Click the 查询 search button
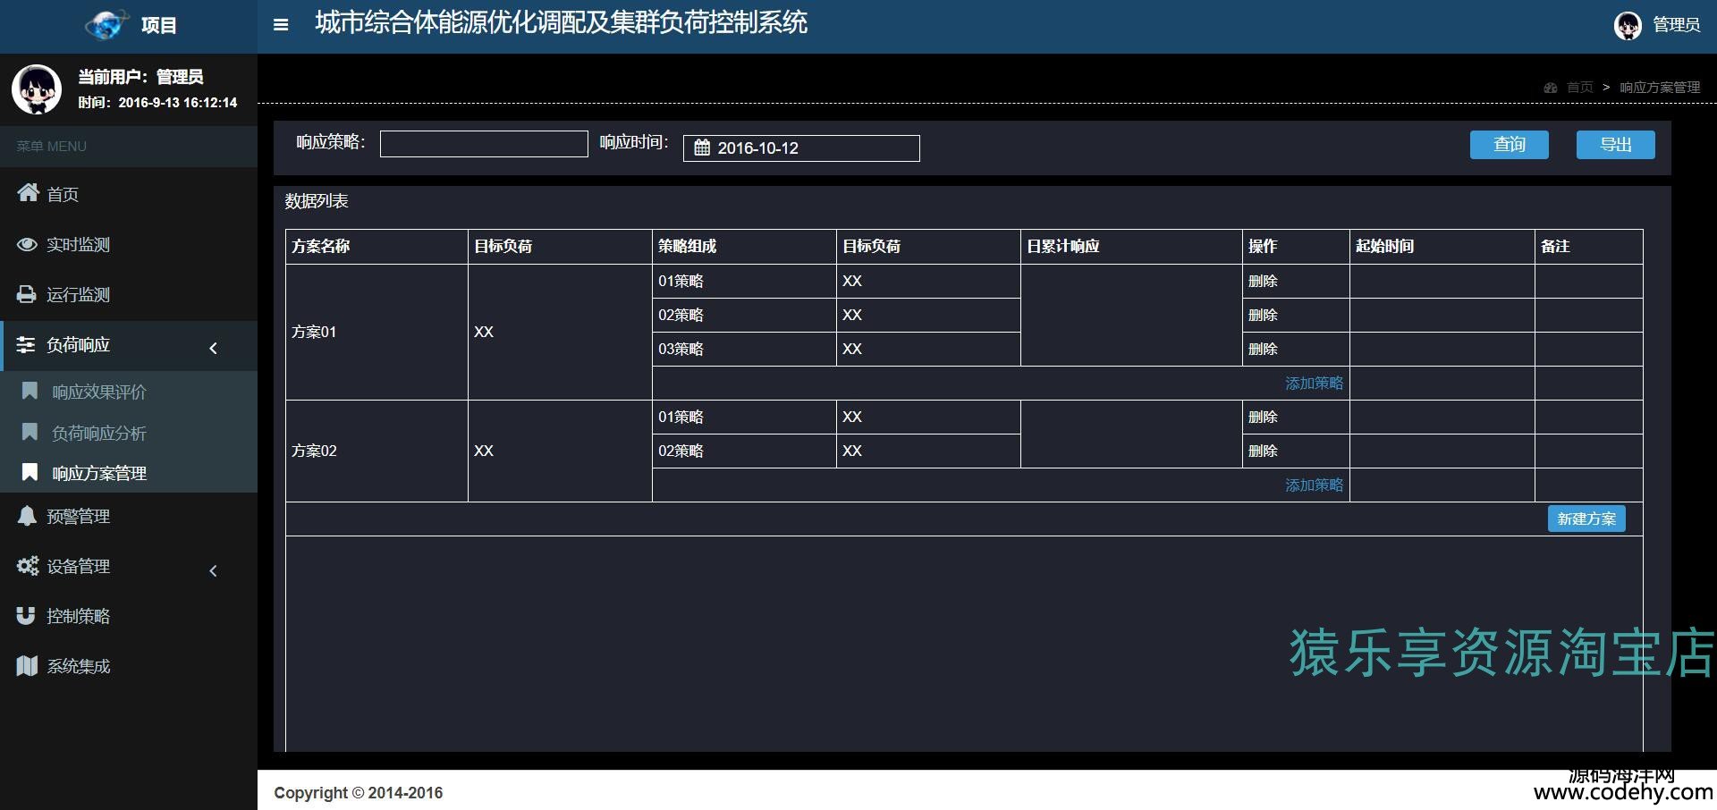The height and width of the screenshot is (810, 1717). click(x=1509, y=145)
